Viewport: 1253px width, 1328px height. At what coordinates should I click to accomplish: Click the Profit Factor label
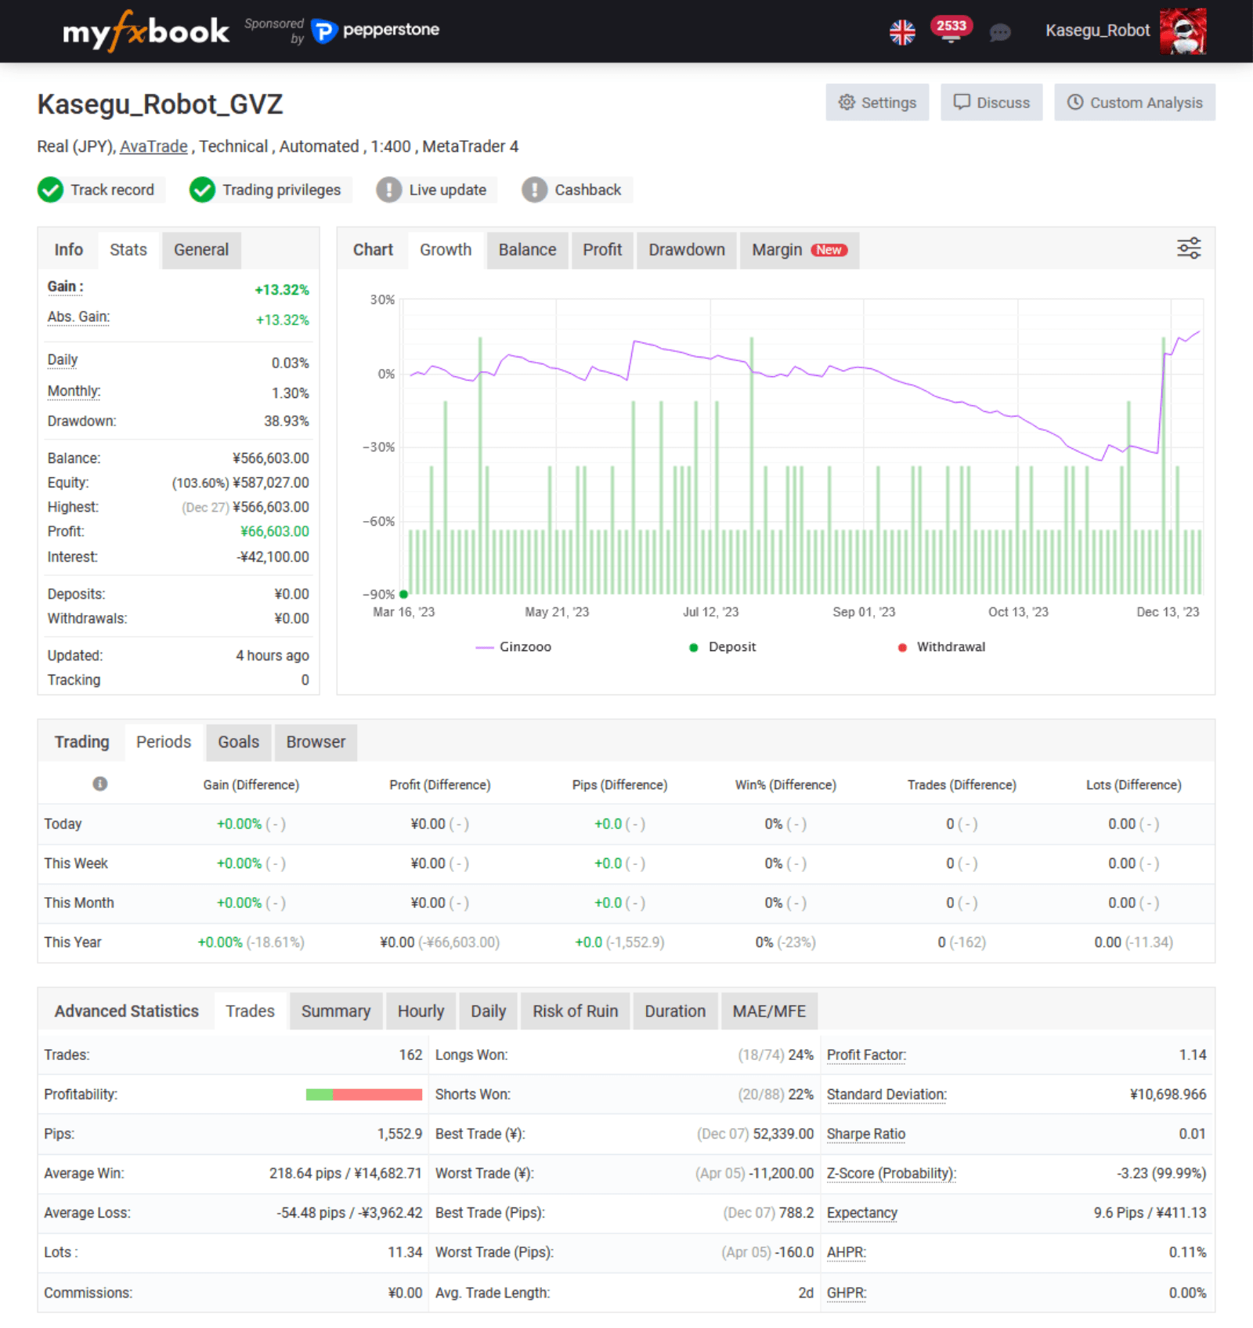click(866, 1055)
